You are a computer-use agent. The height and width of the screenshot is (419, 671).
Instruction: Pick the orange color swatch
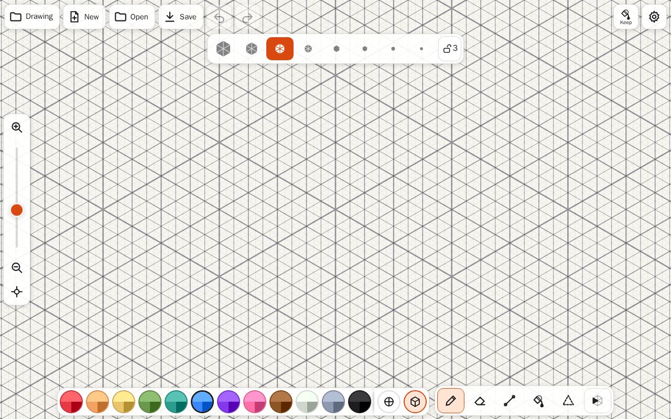98,402
